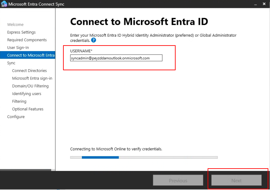Open the Filtering sub-step
The width and height of the screenshot is (270, 190).
[19, 101]
